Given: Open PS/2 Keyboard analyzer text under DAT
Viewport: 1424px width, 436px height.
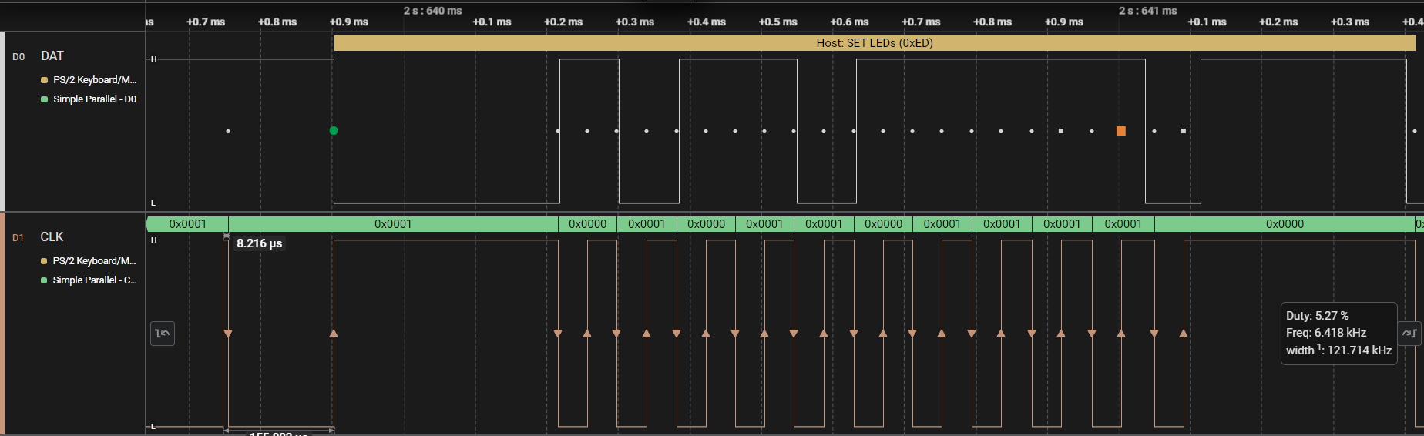Looking at the screenshot, I should (x=95, y=80).
